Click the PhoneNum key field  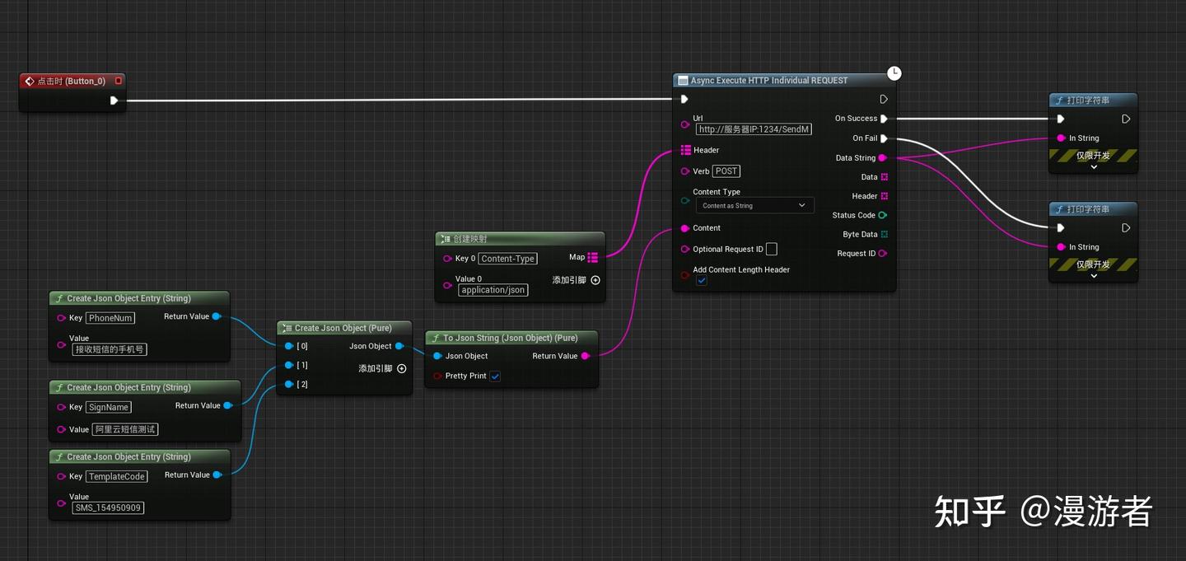(110, 318)
